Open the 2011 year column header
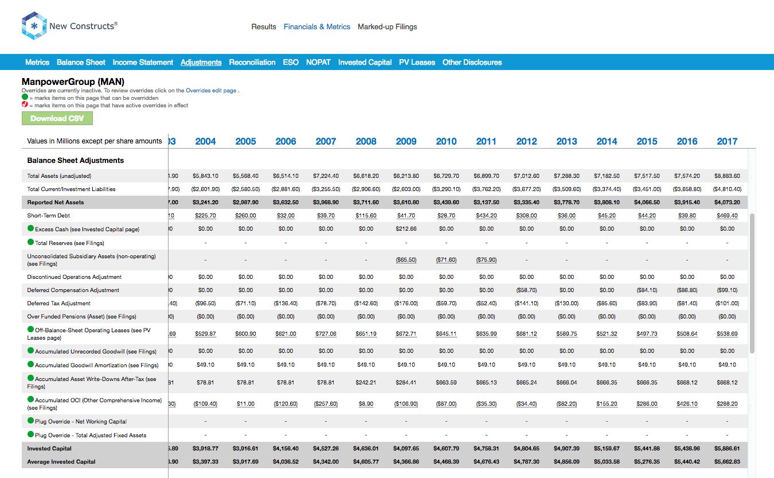This screenshot has width=774, height=478. (486, 141)
